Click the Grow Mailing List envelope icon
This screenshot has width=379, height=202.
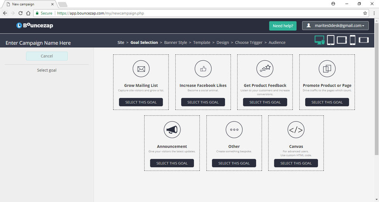click(141, 69)
